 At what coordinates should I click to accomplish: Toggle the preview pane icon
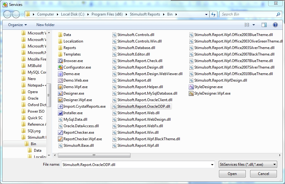pos(264,25)
